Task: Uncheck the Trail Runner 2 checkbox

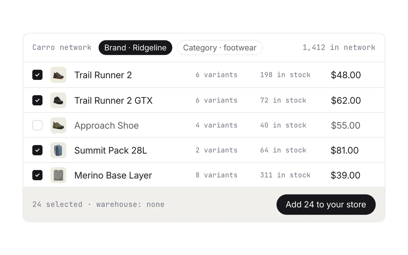Action: [x=37, y=75]
